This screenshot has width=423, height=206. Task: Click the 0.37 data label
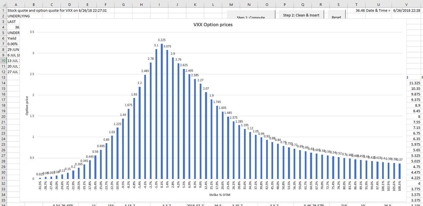(400, 160)
